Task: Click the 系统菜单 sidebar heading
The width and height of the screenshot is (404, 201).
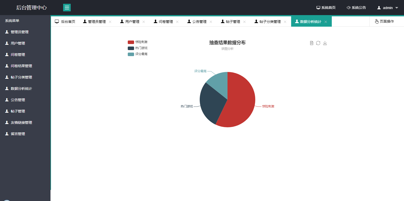Action: (12, 21)
